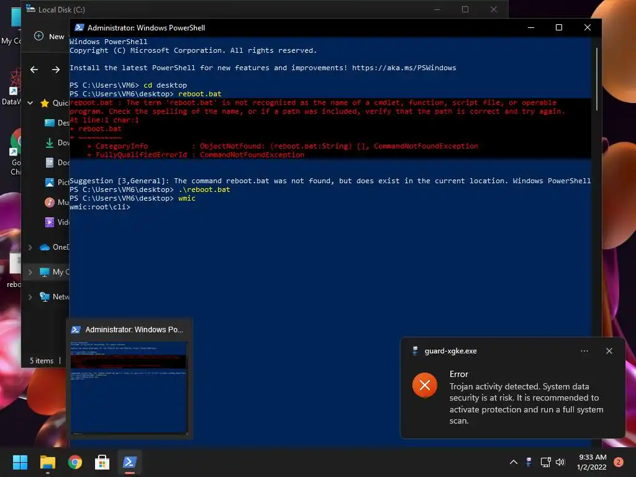Screen dimensions: 636x477
Task: Open File Explorer from the taskbar
Action: [x=47, y=462]
